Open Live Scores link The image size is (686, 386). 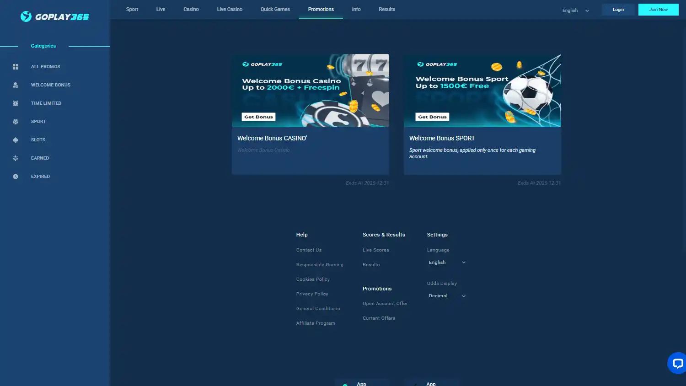[376, 250]
